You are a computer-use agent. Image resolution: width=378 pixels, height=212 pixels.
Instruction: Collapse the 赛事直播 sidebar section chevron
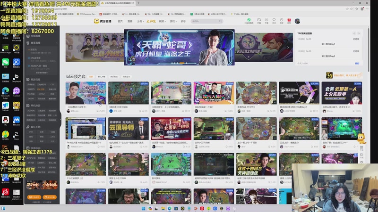[x=57, y=43]
